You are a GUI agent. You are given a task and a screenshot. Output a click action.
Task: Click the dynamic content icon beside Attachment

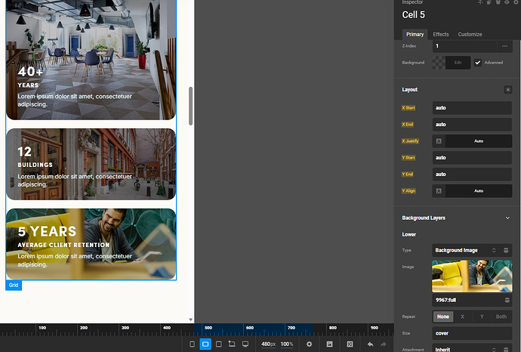point(506,349)
